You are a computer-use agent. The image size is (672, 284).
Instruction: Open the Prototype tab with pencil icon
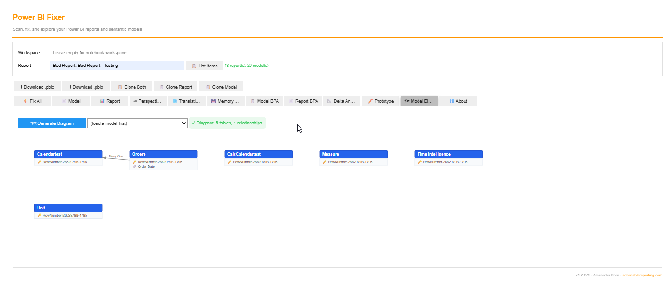click(x=380, y=101)
